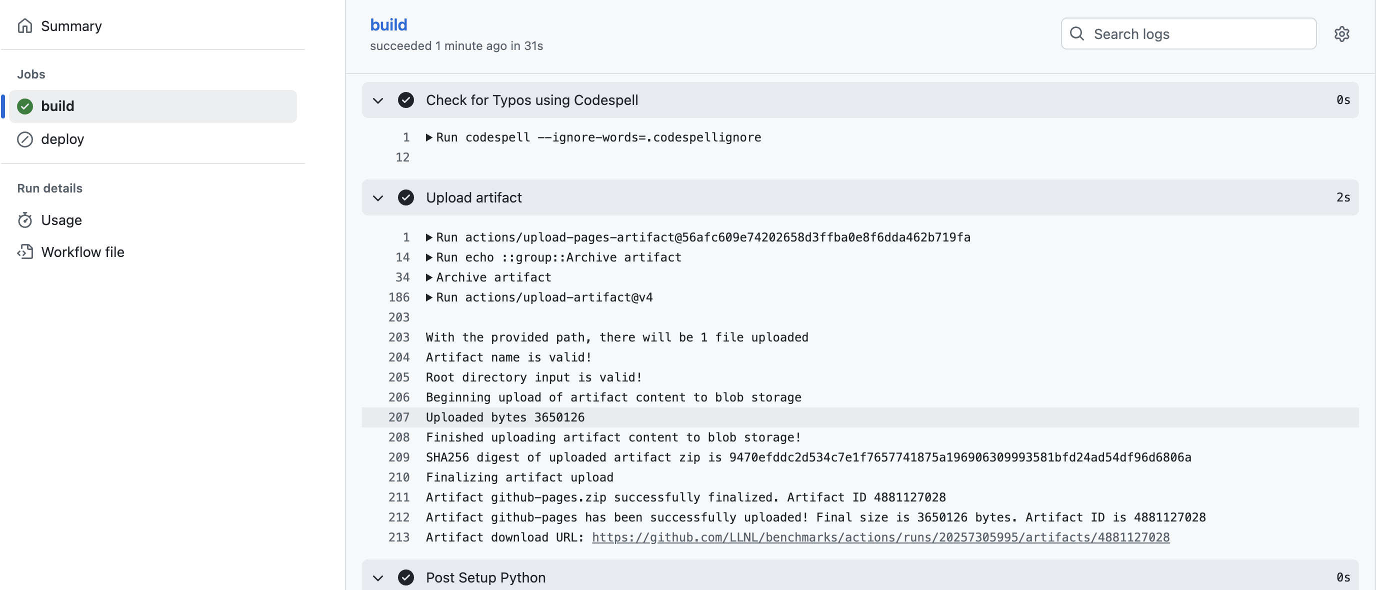Click the build job's green check icon
This screenshot has width=1377, height=590.
[24, 106]
